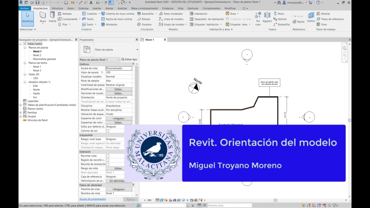This screenshot has height=208, width=370.
Task: Switch to the Insertar ribbon tab
Action: [x=97, y=8]
